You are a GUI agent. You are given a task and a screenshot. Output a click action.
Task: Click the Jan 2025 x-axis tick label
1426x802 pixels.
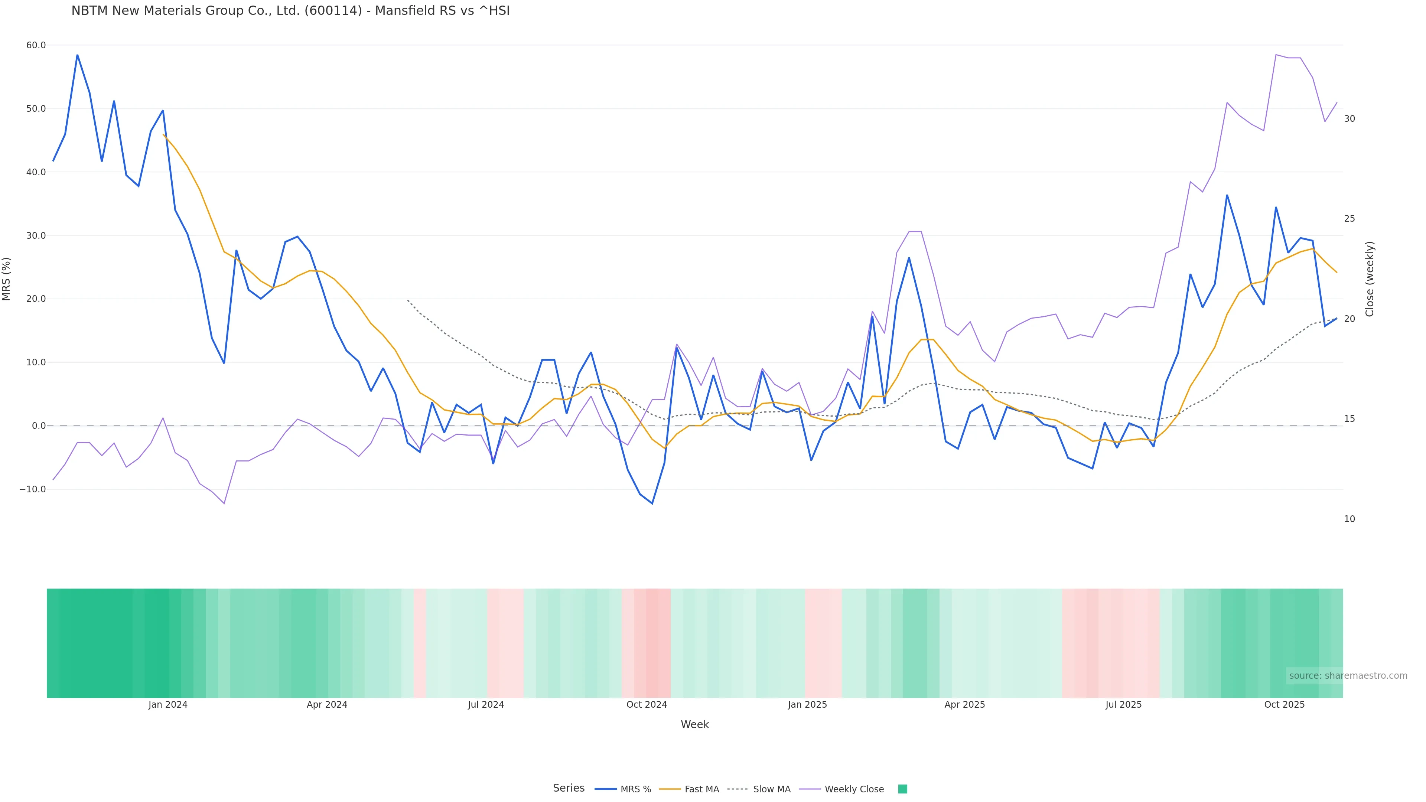coord(807,705)
